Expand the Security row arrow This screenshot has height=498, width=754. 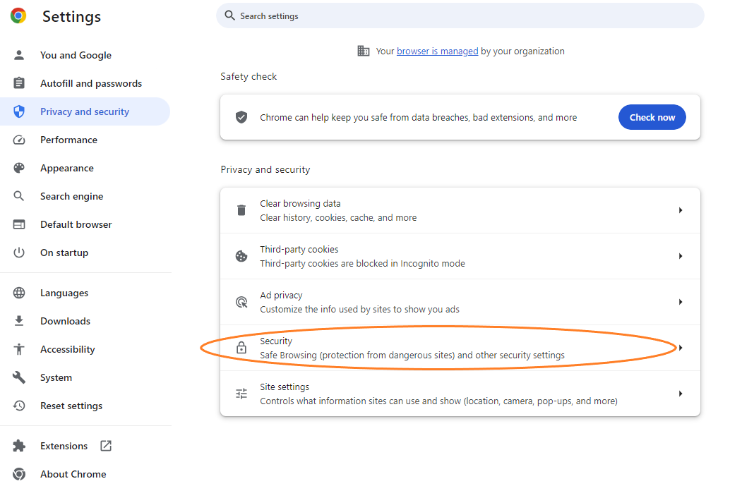681,348
